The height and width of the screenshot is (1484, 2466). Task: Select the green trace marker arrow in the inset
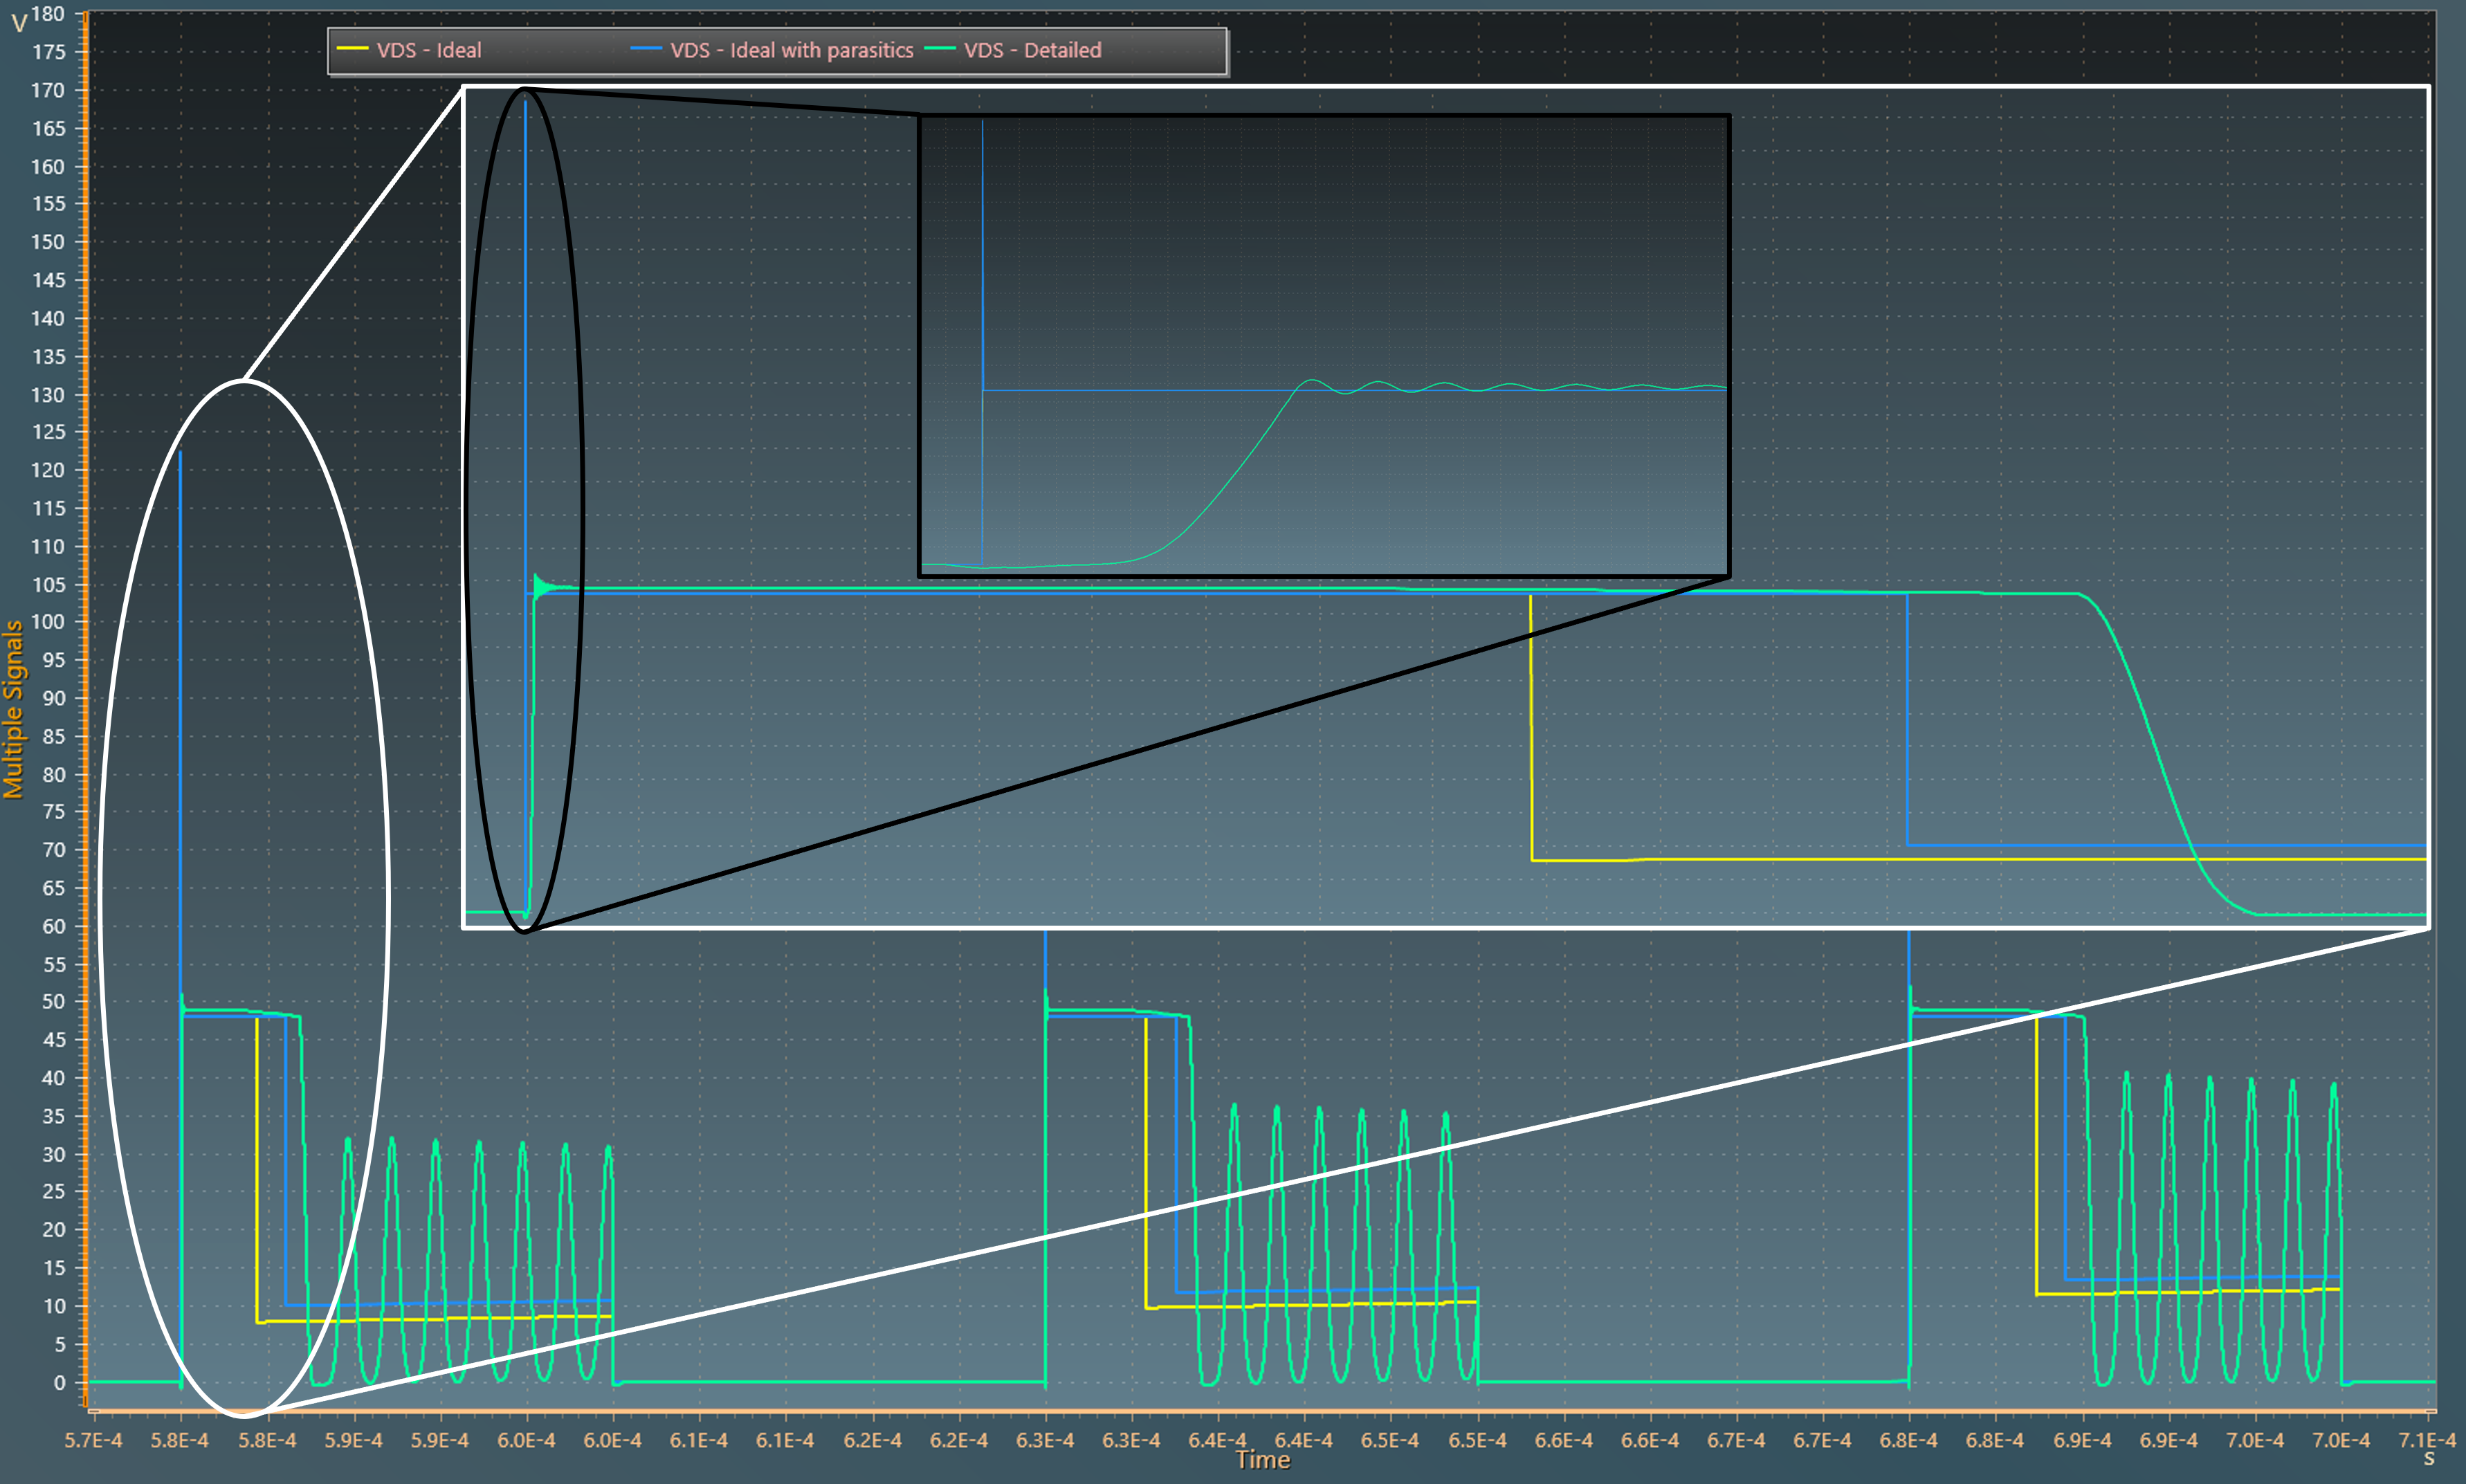[x=540, y=587]
